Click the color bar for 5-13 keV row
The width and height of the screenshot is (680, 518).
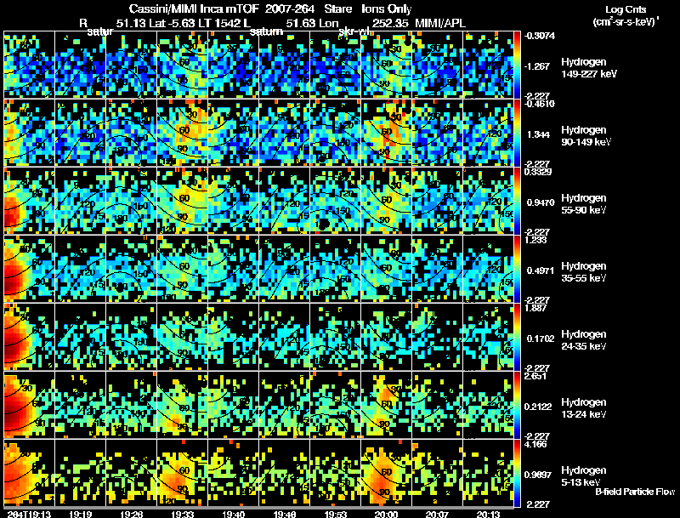click(518, 473)
